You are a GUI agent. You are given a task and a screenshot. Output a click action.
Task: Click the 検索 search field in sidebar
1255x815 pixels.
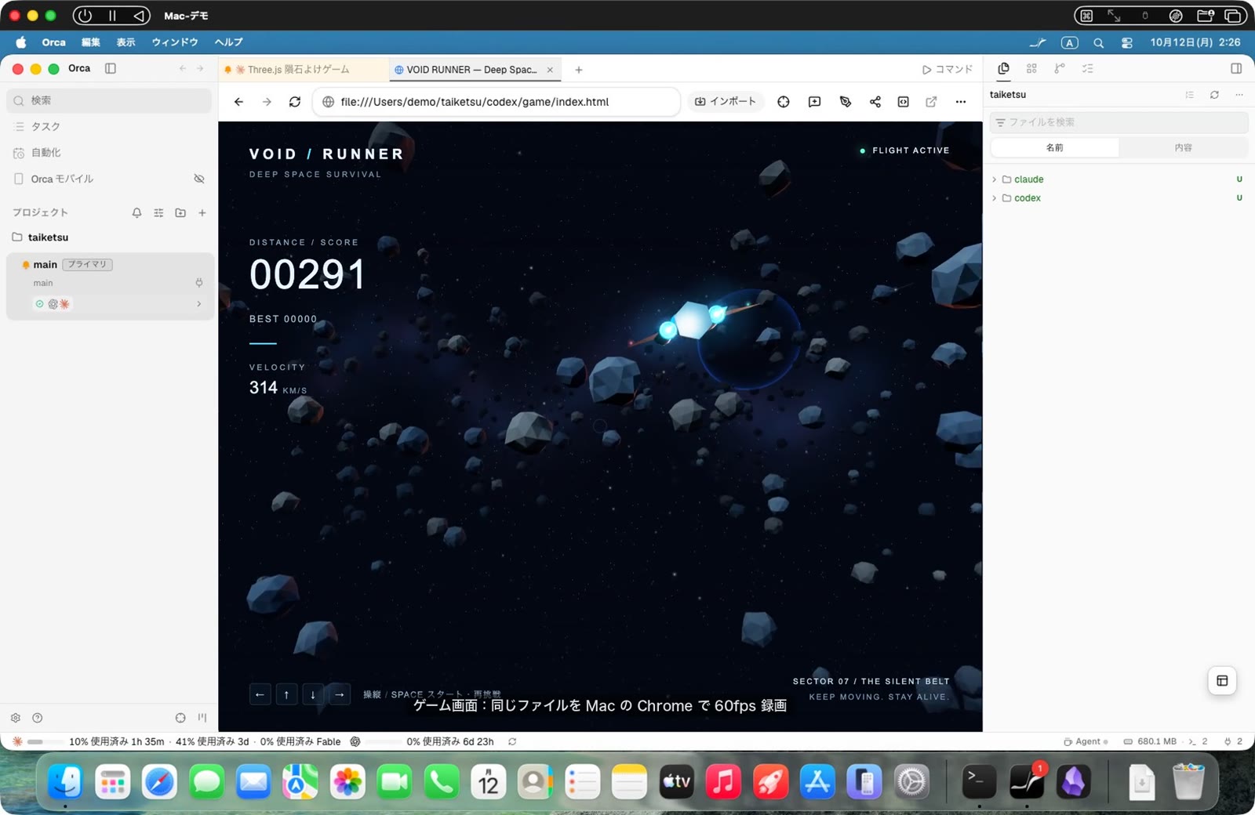point(110,100)
